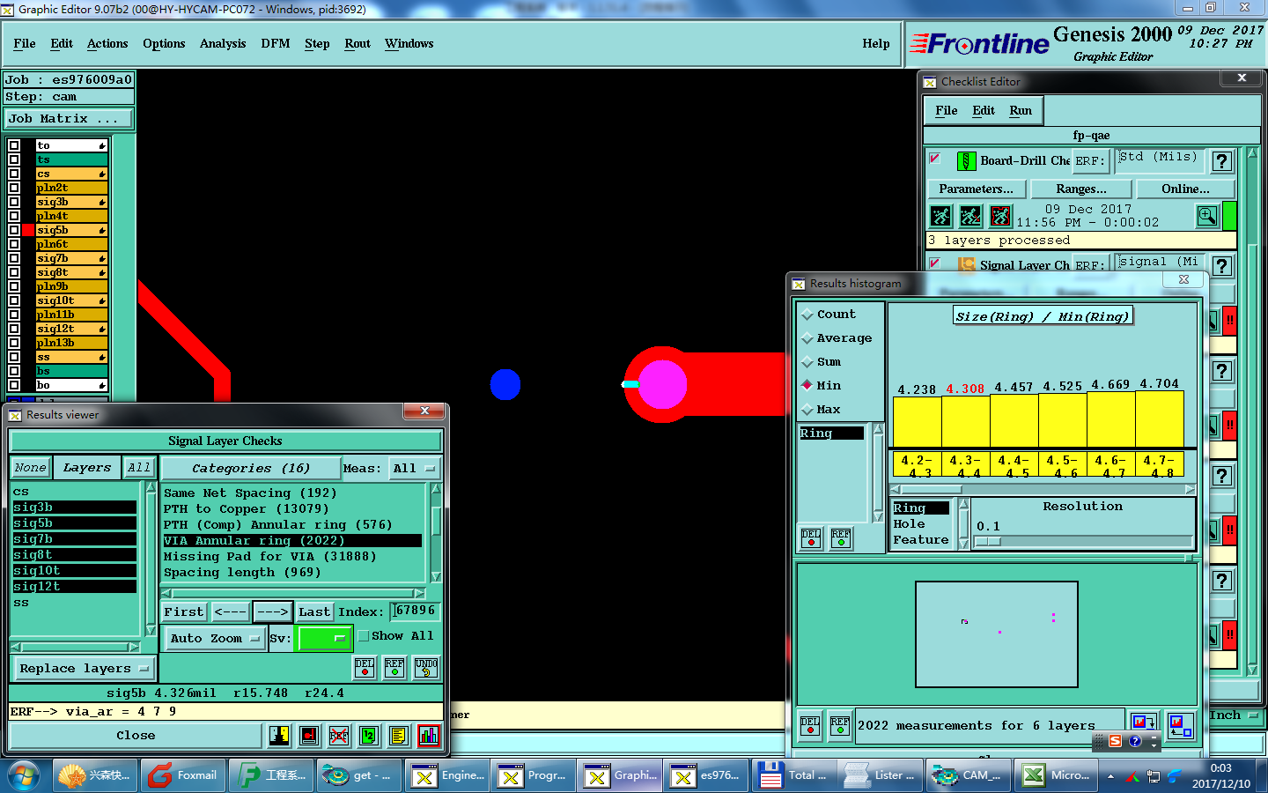The width and height of the screenshot is (1268, 793).
Task: Click the black-and-yellow legend icon beside Close
Action: (279, 735)
